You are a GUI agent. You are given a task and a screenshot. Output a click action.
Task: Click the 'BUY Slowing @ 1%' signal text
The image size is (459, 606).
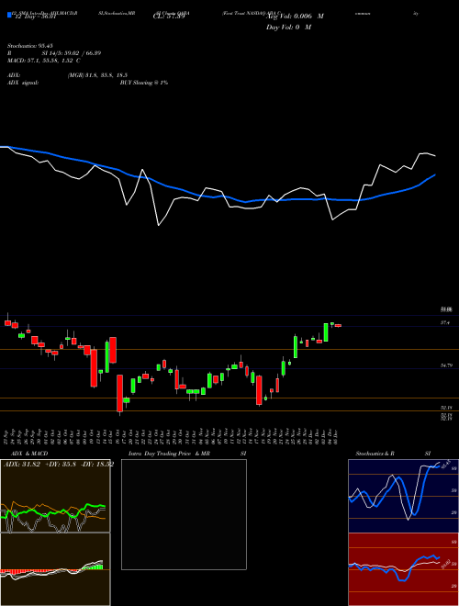click(x=144, y=83)
